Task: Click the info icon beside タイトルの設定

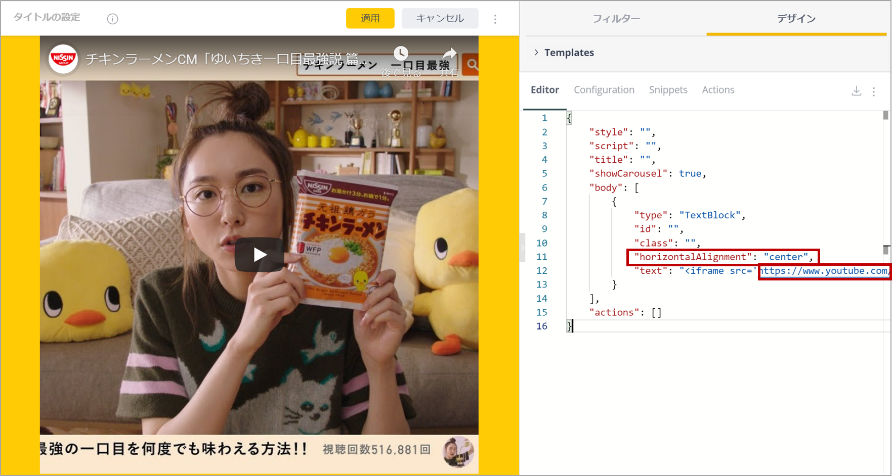Action: click(112, 19)
